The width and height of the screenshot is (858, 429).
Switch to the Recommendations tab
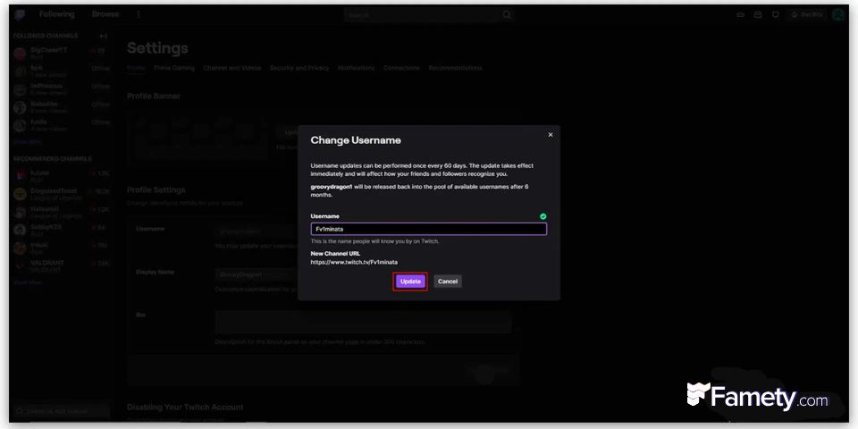click(455, 68)
